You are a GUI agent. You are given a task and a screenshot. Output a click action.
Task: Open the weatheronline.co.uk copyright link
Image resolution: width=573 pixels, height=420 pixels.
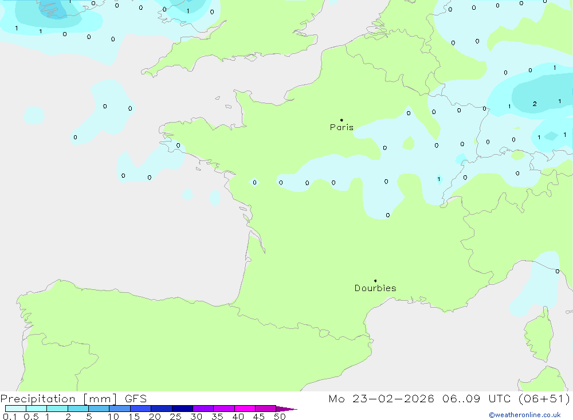[525, 415]
